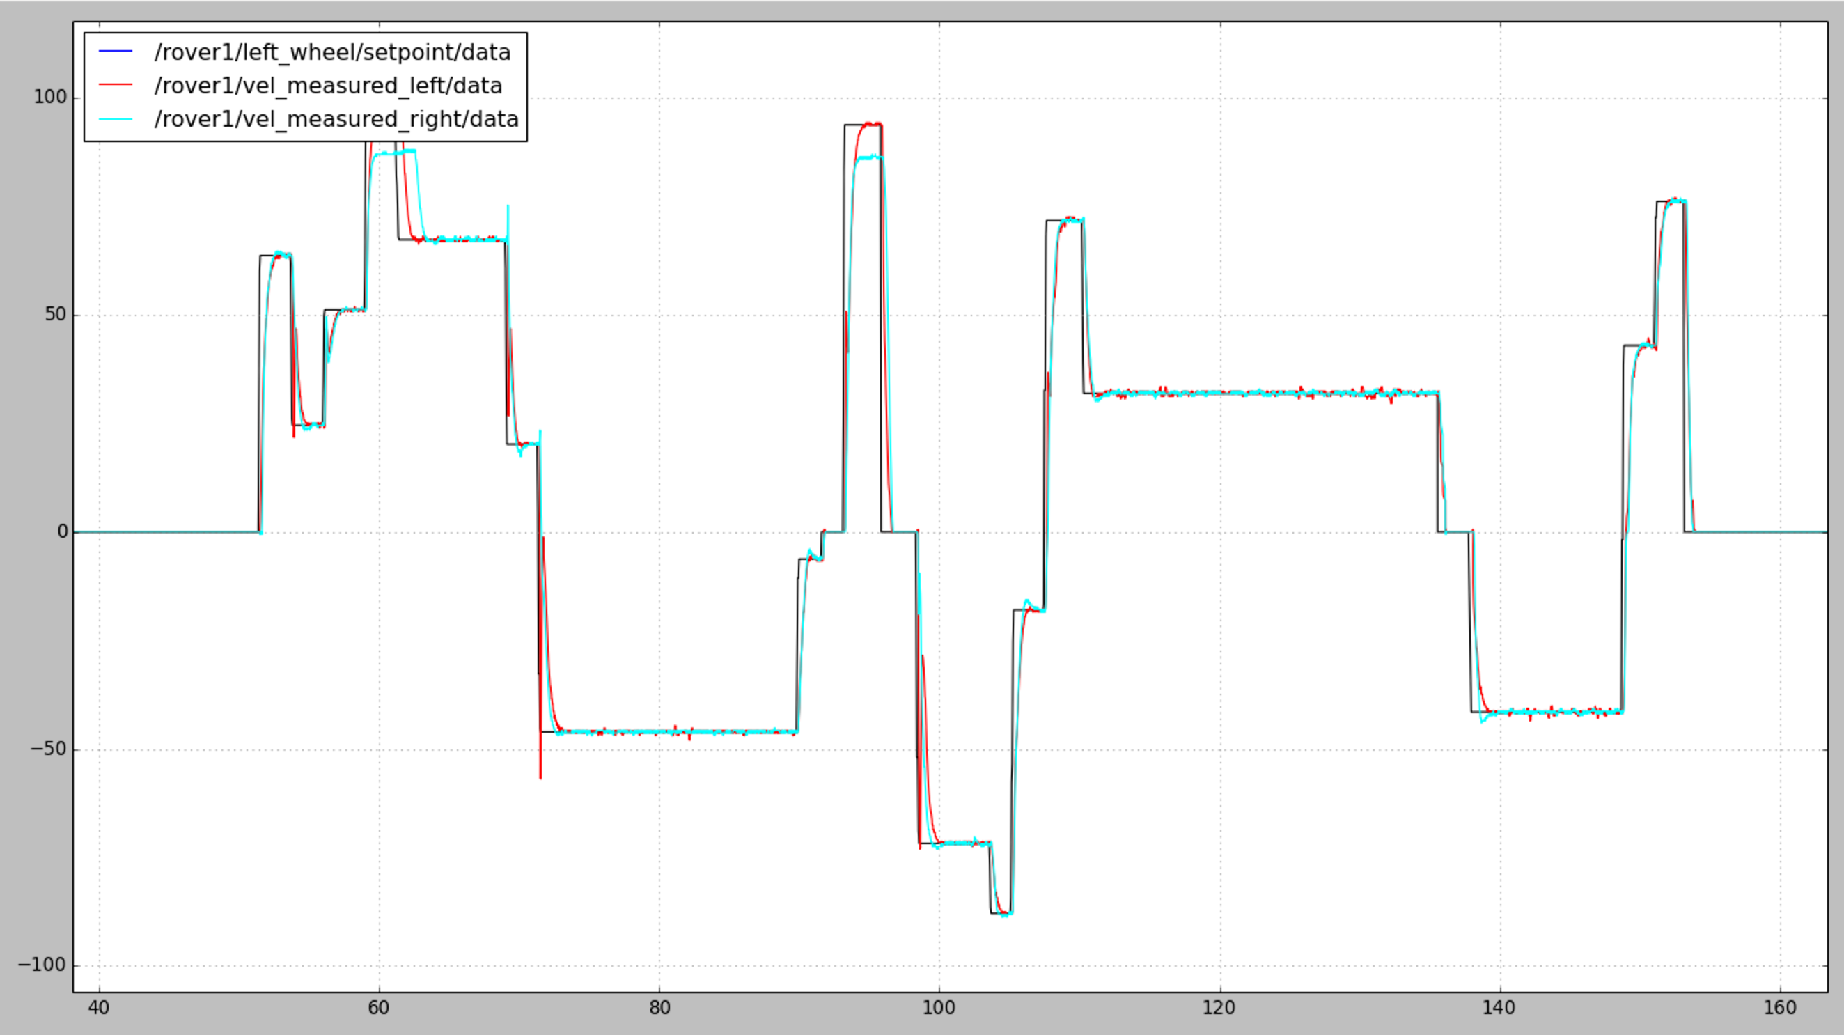Click y-axis tick label 50

pyautogui.click(x=56, y=314)
